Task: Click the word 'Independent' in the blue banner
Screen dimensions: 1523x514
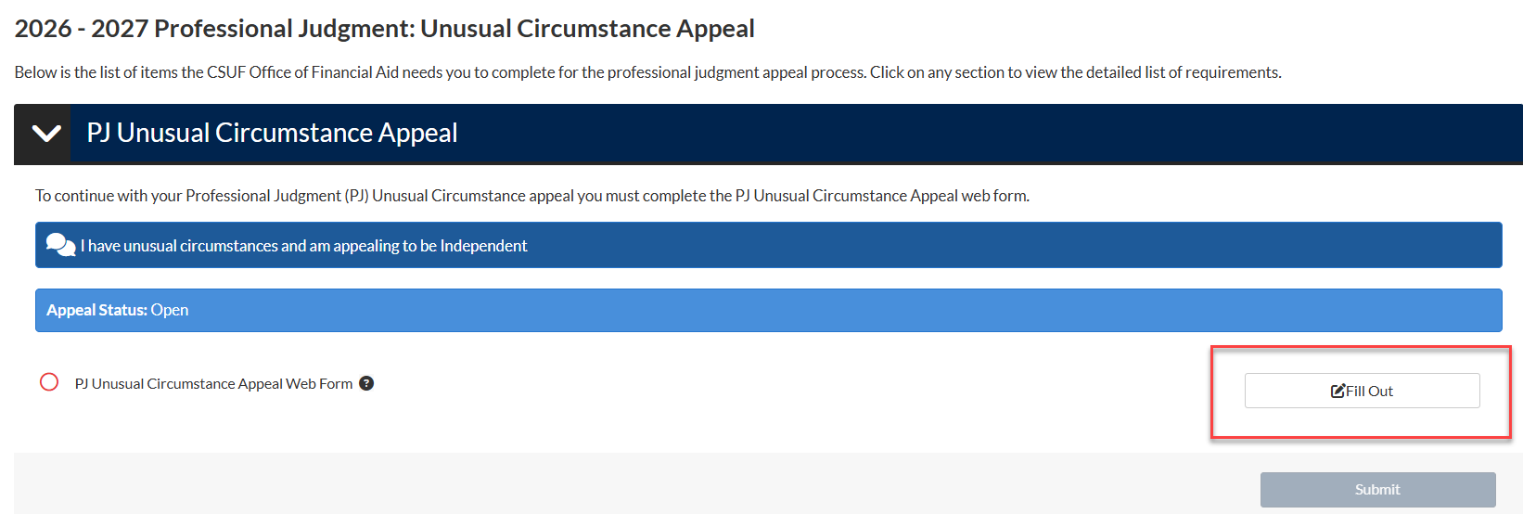Action: coord(483,246)
